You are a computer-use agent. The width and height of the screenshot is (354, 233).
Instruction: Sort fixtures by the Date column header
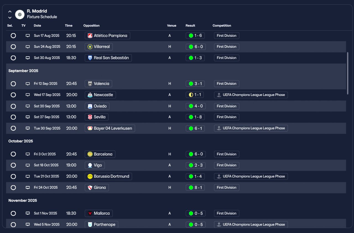pos(37,25)
